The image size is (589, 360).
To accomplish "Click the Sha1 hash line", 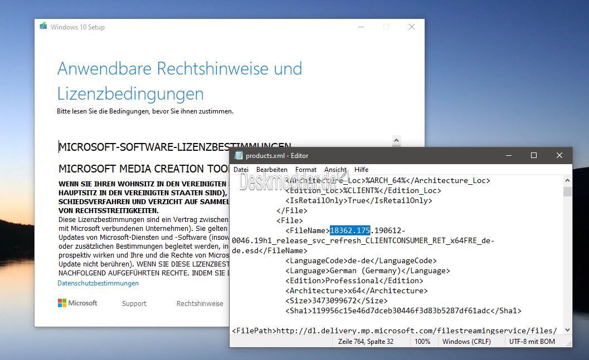I will [x=403, y=310].
